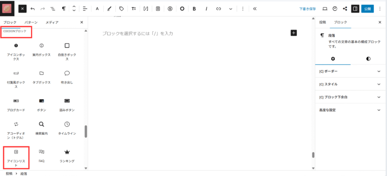Insert the 案内ボックス block
This screenshot has height=176, width=387.
[x=42, y=50]
